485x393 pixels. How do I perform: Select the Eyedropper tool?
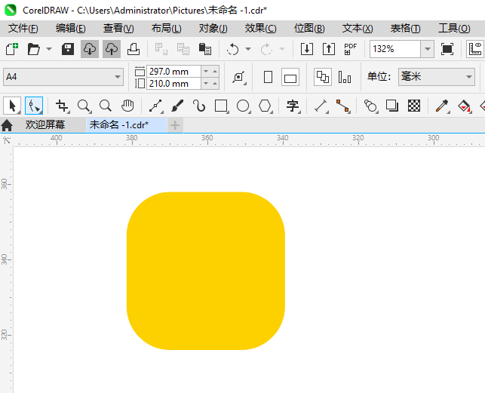(x=442, y=106)
